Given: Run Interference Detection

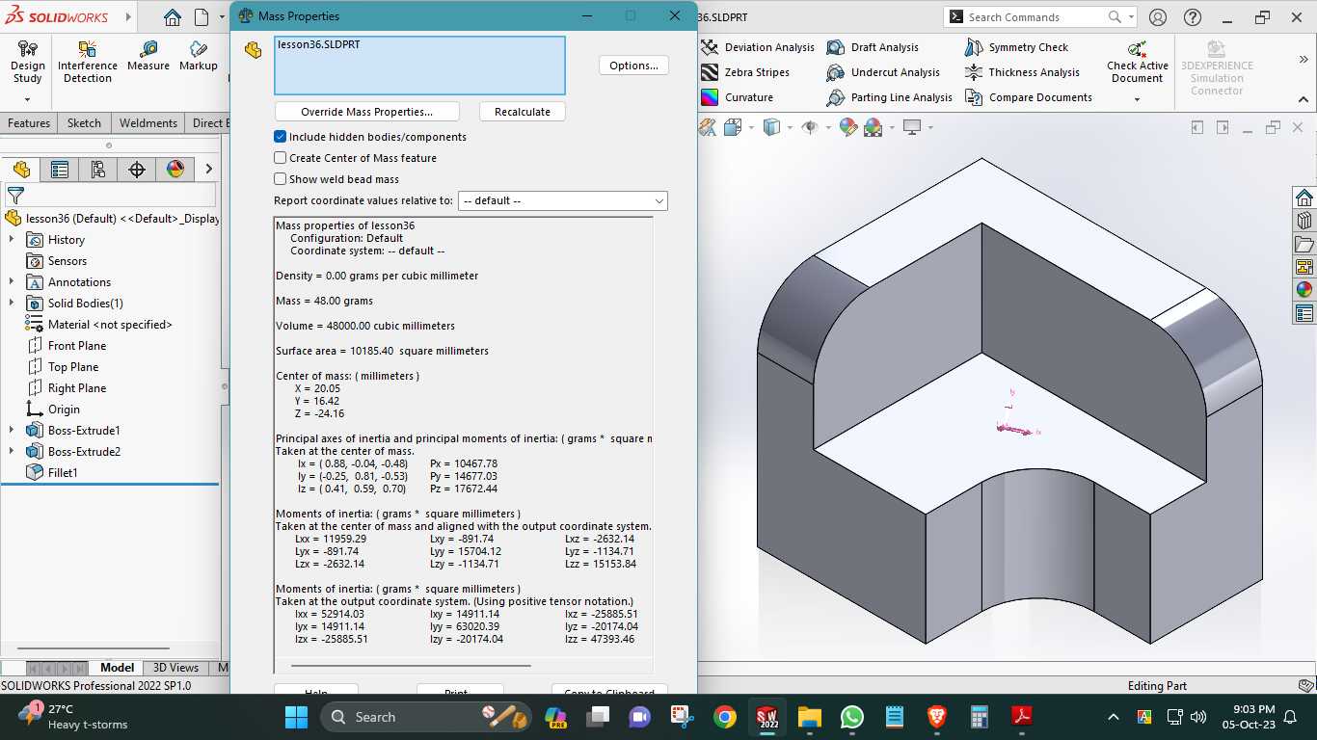Looking at the screenshot, I should point(88,63).
